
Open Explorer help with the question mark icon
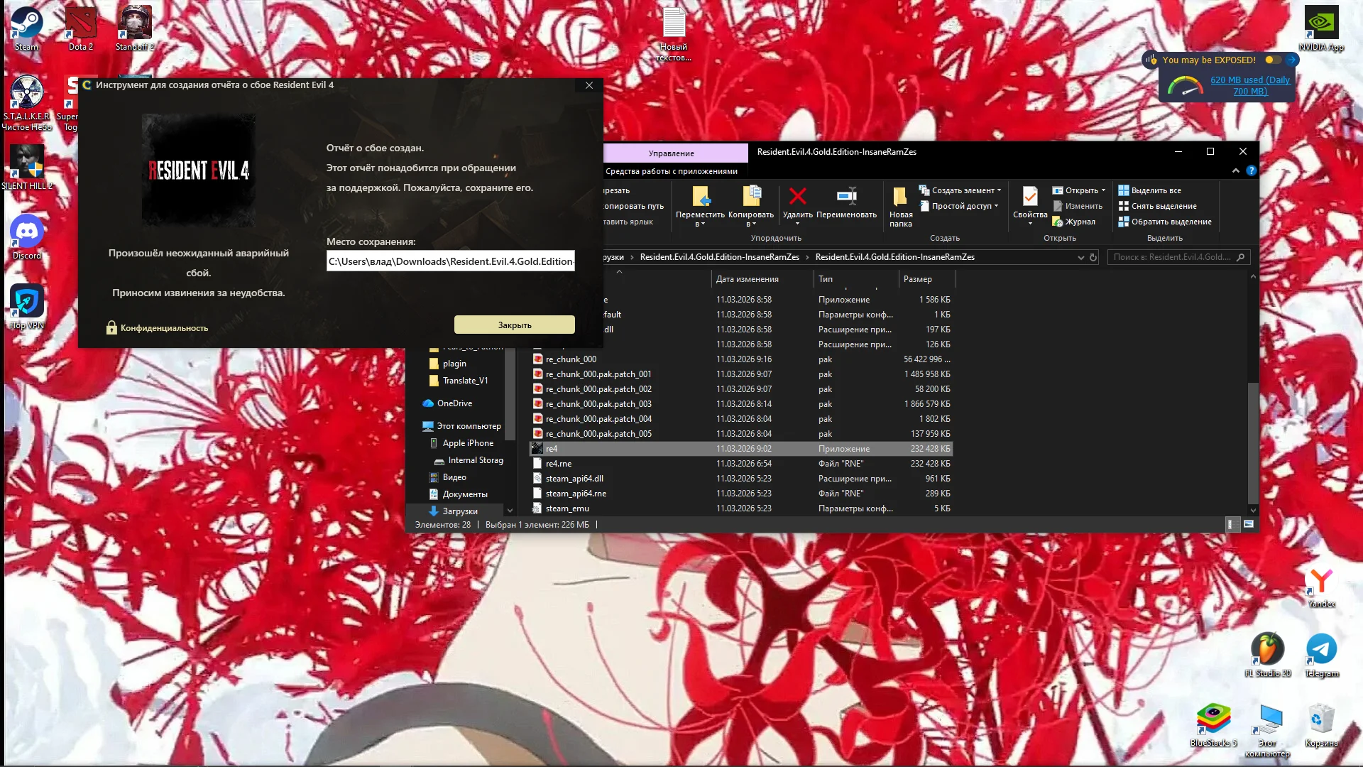1251,170
